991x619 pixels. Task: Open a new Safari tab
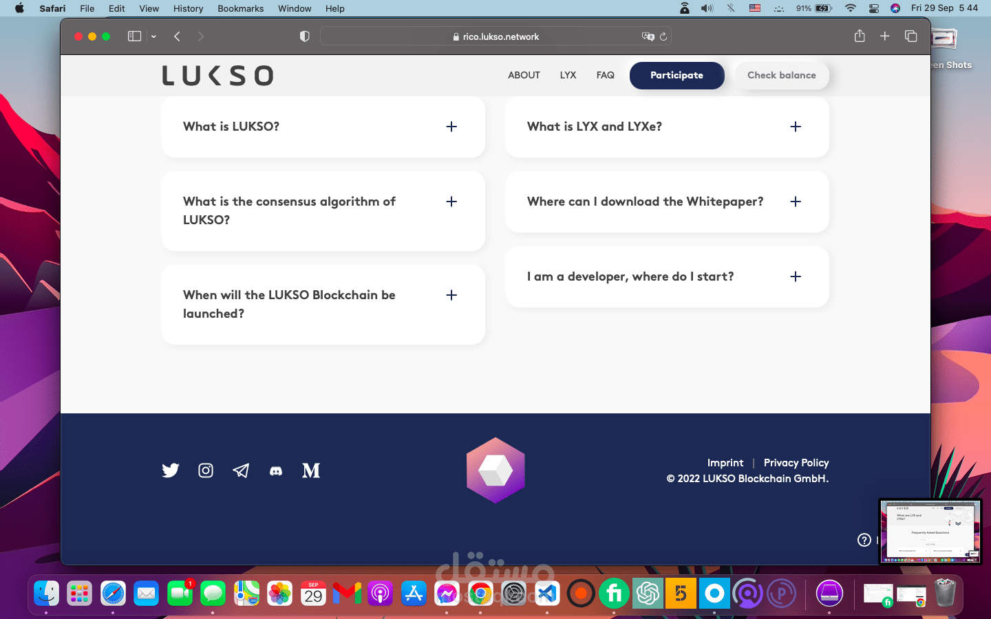point(885,36)
